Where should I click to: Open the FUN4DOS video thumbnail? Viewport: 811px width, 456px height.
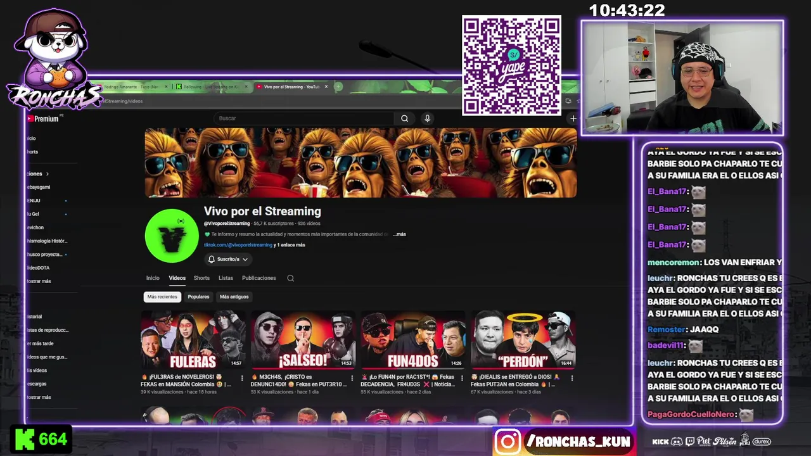coord(412,339)
